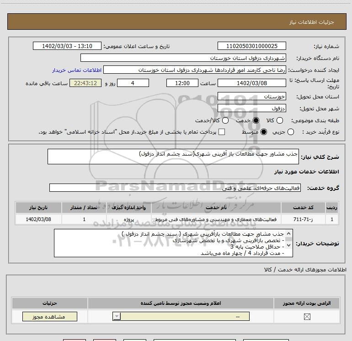Click buyer description text area
This screenshot has height=341, width=352.
173,243
